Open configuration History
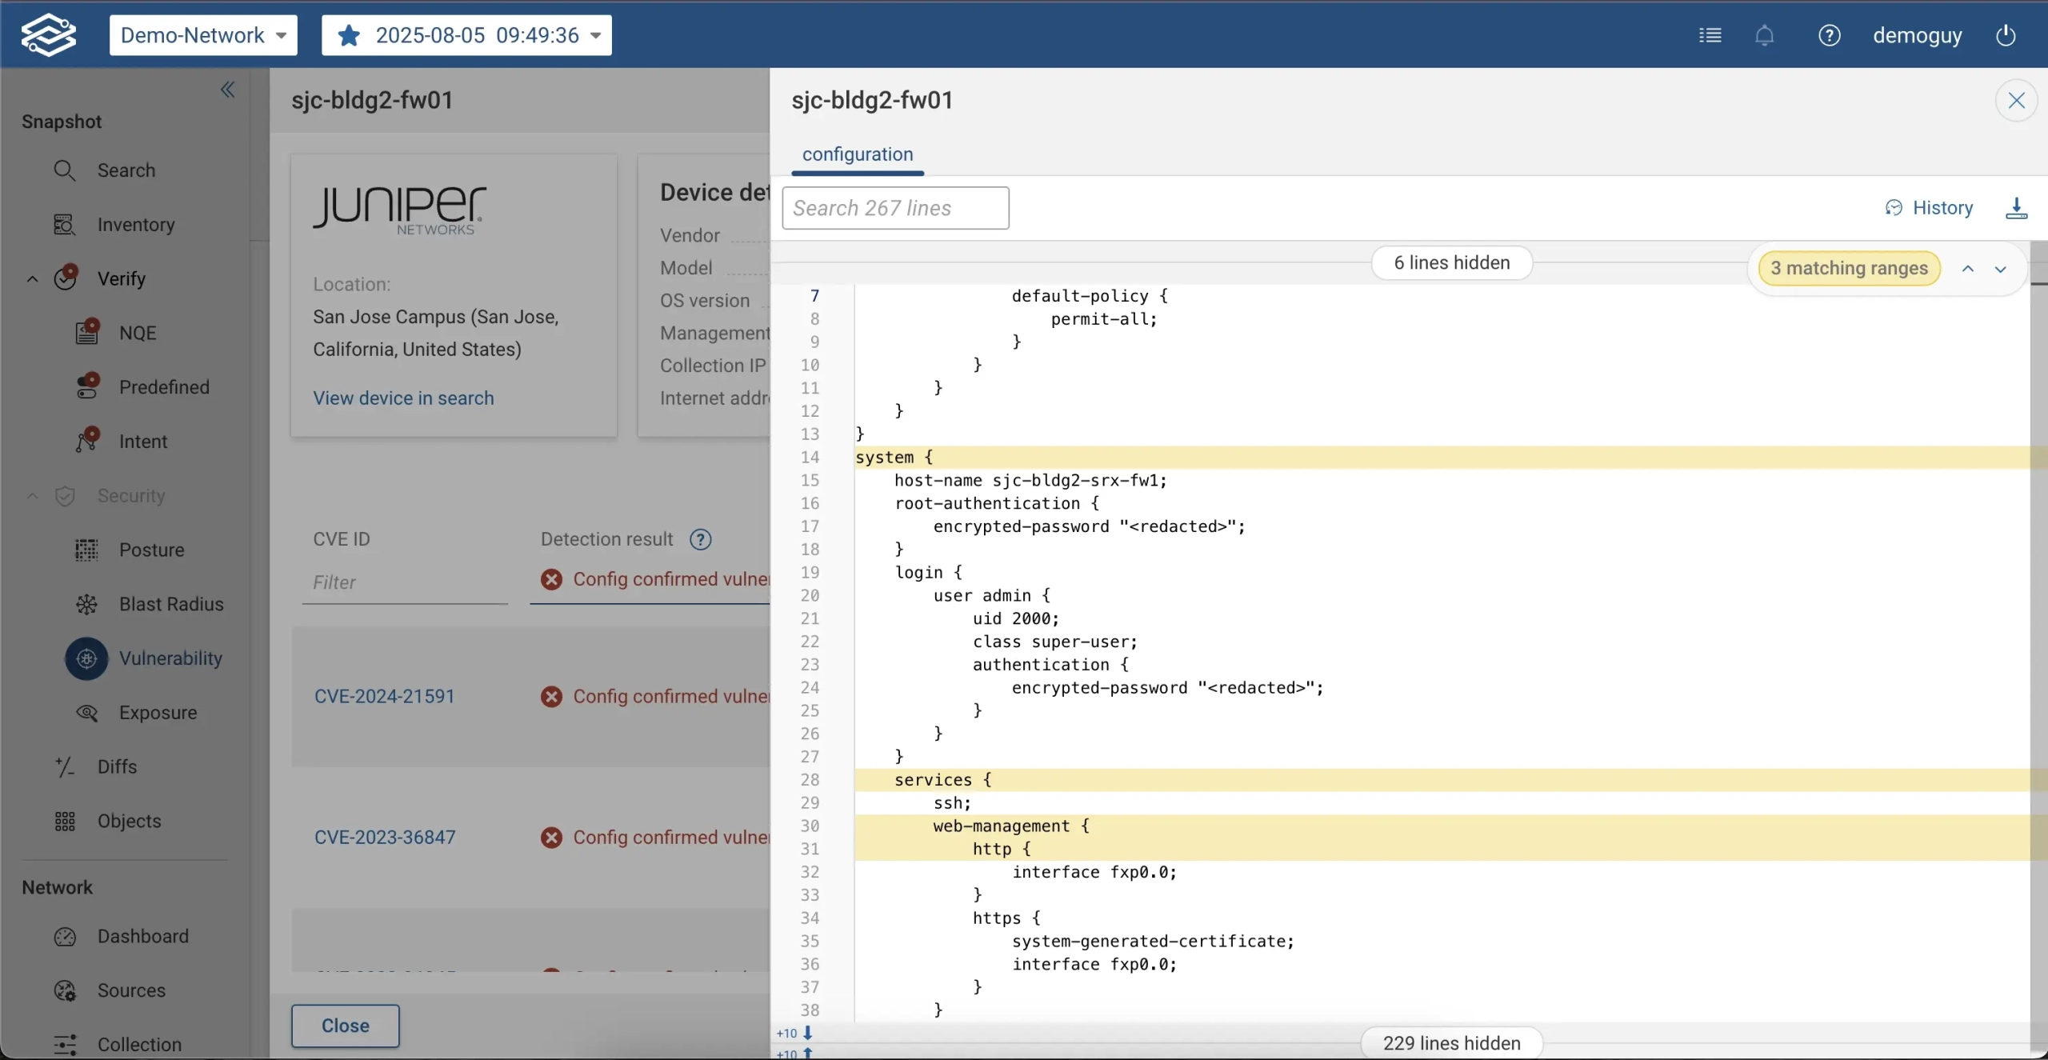 pos(1930,208)
